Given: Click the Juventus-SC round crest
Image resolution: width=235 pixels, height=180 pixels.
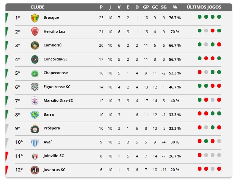Looking at the screenshot, I should click(x=35, y=170).
